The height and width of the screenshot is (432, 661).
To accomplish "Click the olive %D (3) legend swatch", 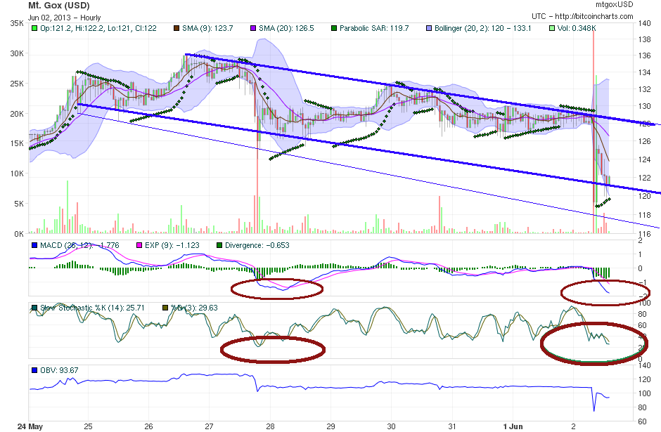I will point(165,308).
